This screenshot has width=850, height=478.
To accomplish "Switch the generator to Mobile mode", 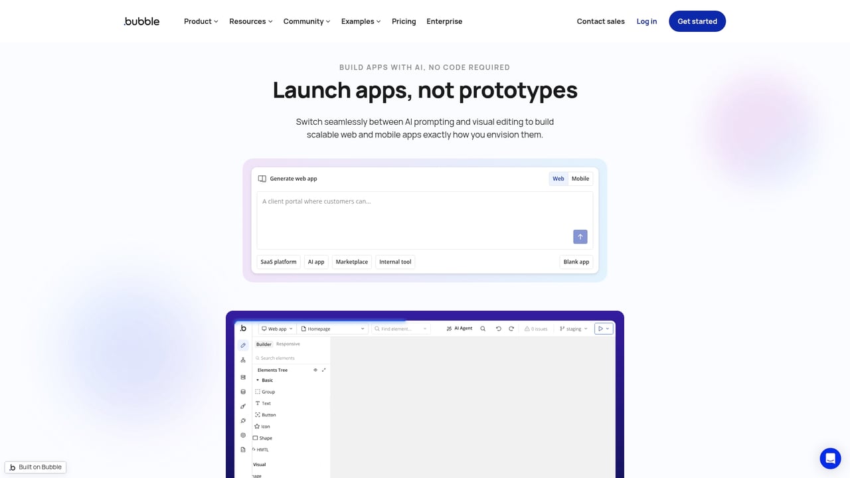I will click(580, 178).
